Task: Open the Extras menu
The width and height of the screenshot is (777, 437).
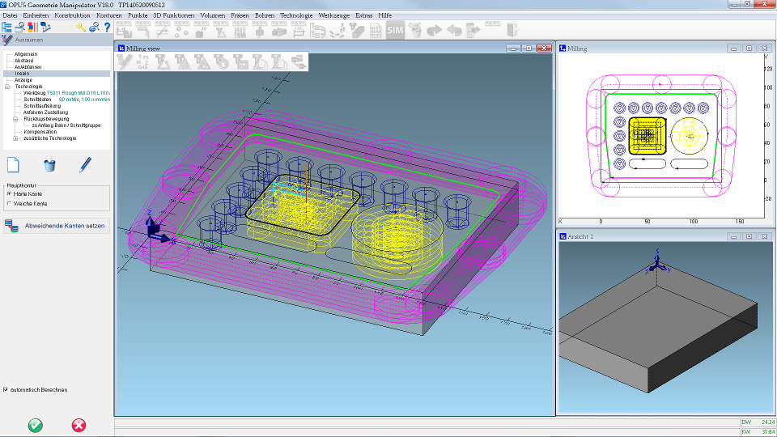Action: [x=363, y=15]
